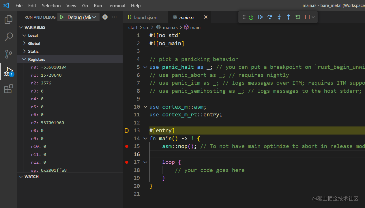Switch to the launch.json editor tab
Viewport: 365px width, 208px height.
pos(145,17)
